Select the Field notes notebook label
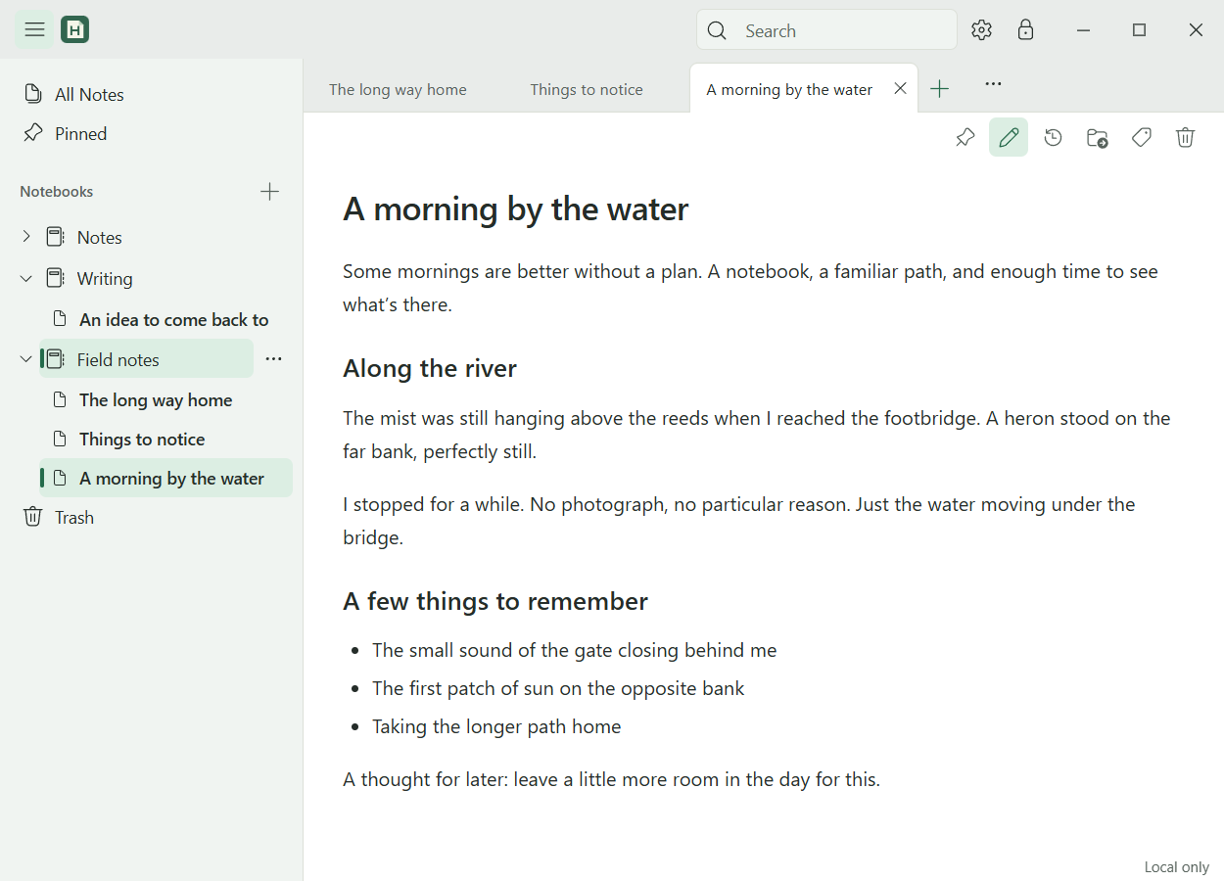Screen dimensions: 1224x881 [118, 360]
